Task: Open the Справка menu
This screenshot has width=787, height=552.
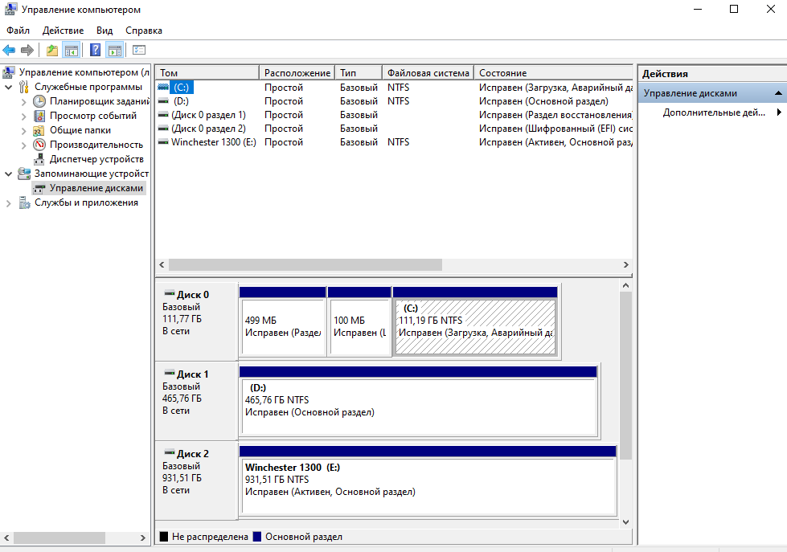Action: (x=144, y=31)
